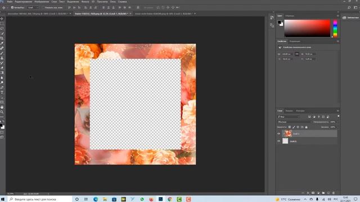Open the collapsed History panel icon
The height and width of the screenshot is (202, 360).
point(272,17)
